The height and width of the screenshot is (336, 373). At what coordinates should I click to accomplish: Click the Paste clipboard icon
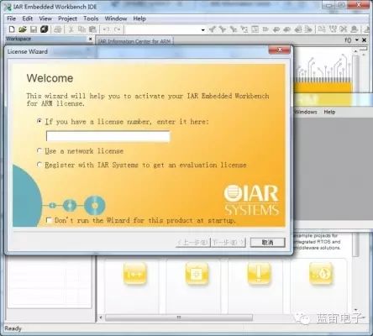coord(92,29)
